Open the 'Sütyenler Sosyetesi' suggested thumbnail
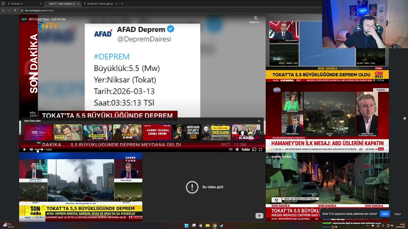This screenshot has height=229, width=408. pos(68,132)
